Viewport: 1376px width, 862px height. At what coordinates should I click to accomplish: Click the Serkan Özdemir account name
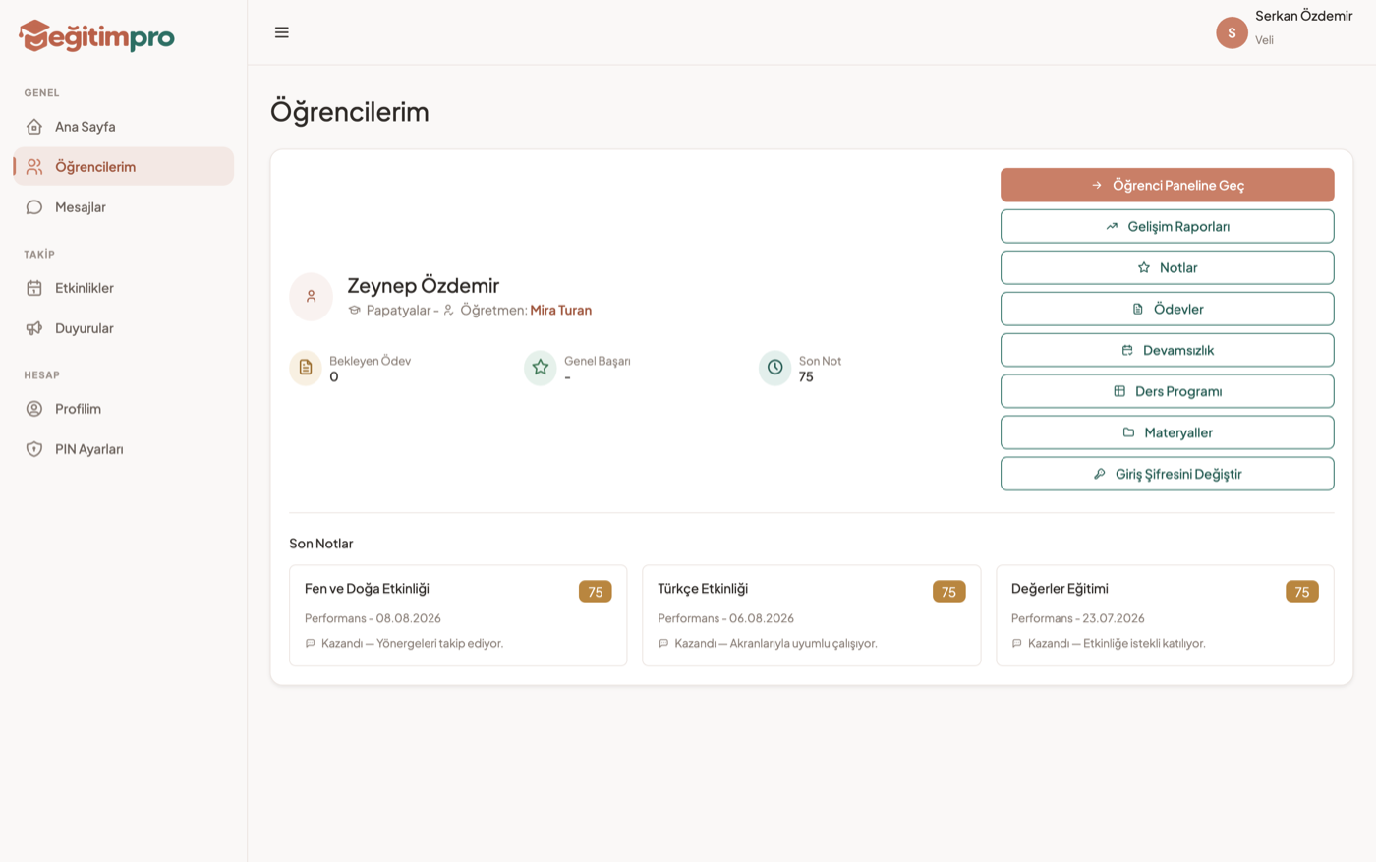click(1304, 16)
